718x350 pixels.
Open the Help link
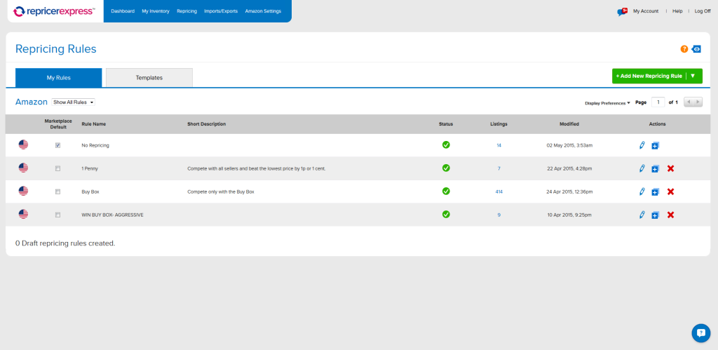click(677, 11)
